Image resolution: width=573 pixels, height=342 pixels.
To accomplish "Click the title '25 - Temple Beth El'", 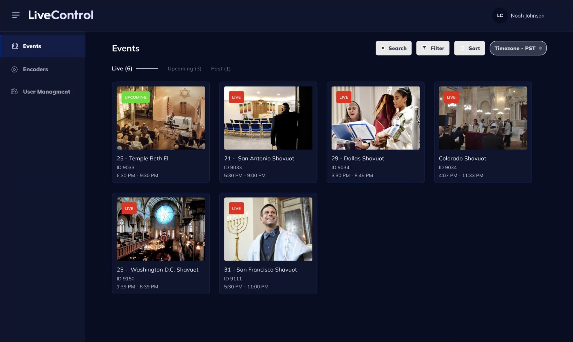I will point(143,158).
